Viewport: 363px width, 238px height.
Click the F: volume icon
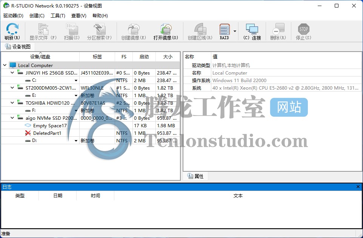(28, 110)
